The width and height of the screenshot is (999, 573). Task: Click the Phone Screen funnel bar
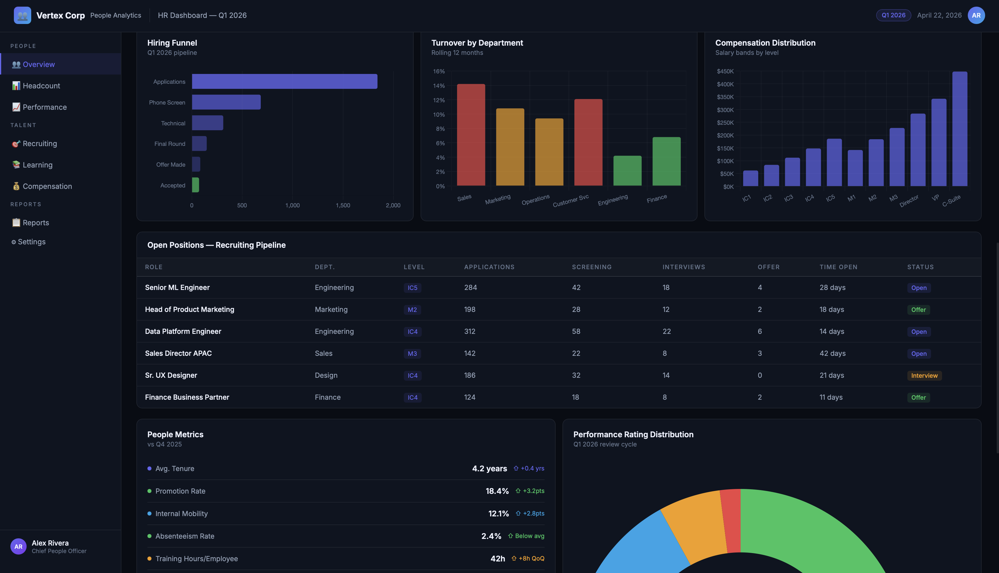click(x=226, y=102)
